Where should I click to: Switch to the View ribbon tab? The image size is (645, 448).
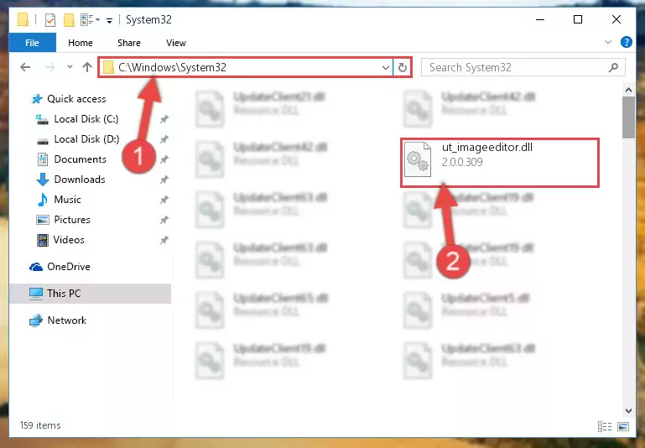175,43
